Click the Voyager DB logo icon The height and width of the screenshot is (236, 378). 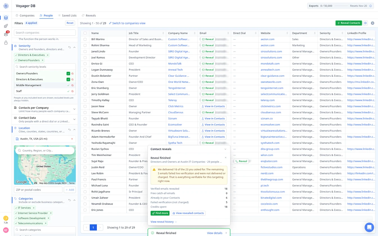[x=6, y=6]
